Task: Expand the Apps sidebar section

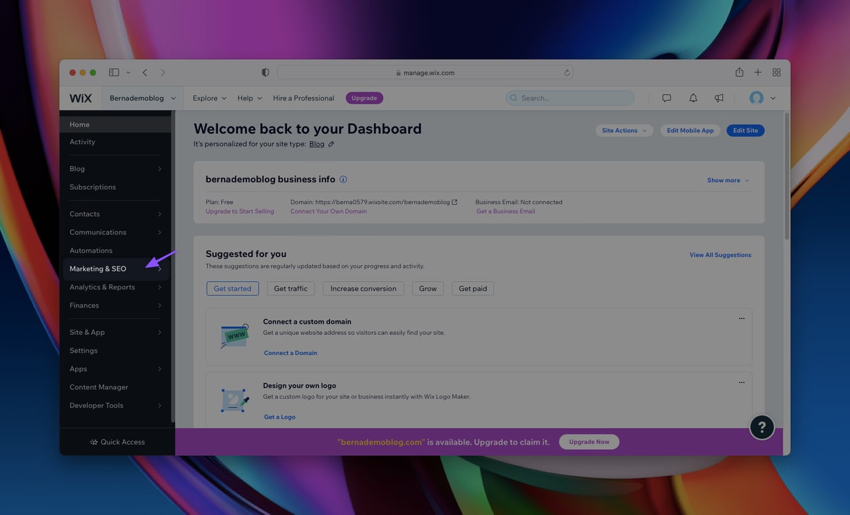Action: point(159,369)
